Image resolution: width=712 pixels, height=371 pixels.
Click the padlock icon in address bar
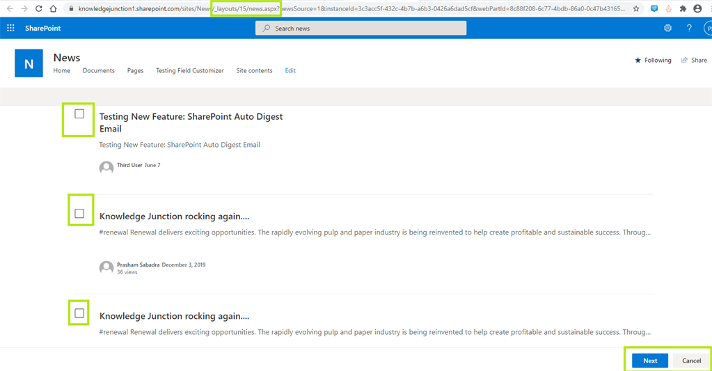pyautogui.click(x=71, y=8)
